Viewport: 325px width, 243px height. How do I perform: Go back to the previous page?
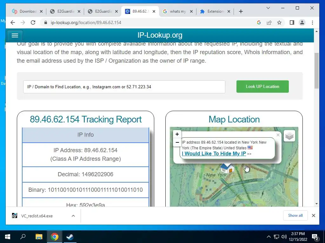coord(13,22)
